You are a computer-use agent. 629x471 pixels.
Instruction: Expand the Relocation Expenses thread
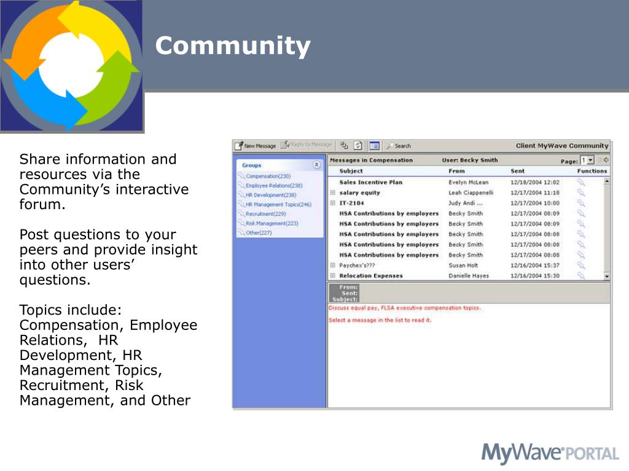coord(332,275)
